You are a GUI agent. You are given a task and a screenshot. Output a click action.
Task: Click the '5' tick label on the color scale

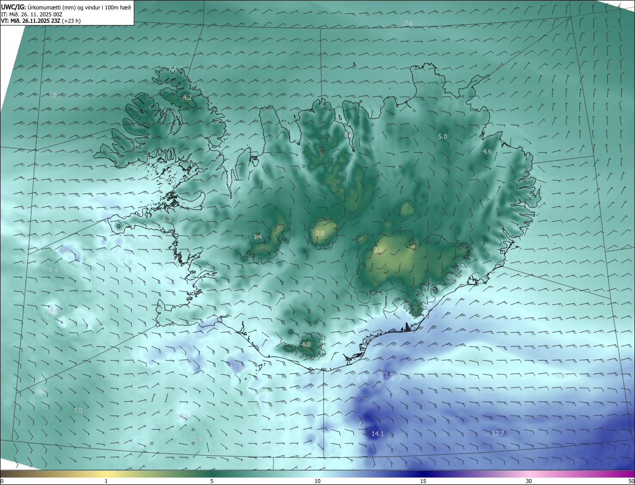[212, 481]
